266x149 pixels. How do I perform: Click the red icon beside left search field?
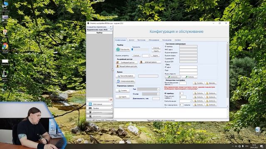[x=111, y=100]
